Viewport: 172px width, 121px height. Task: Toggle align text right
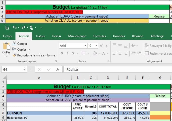126,53
